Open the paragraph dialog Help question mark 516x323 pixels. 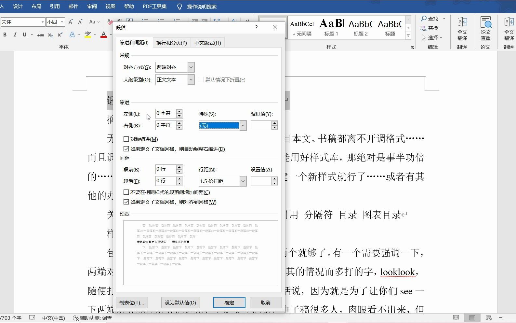[257, 27]
